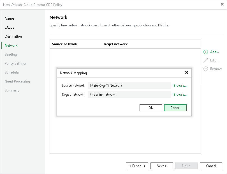Click the Target network field

coord(129,95)
